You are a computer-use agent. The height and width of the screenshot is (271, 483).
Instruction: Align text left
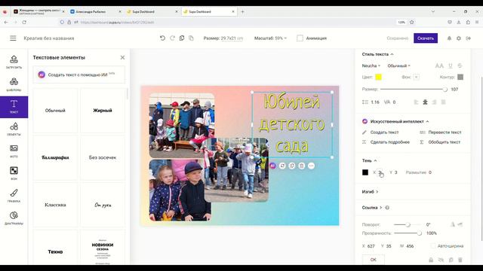(x=416, y=102)
